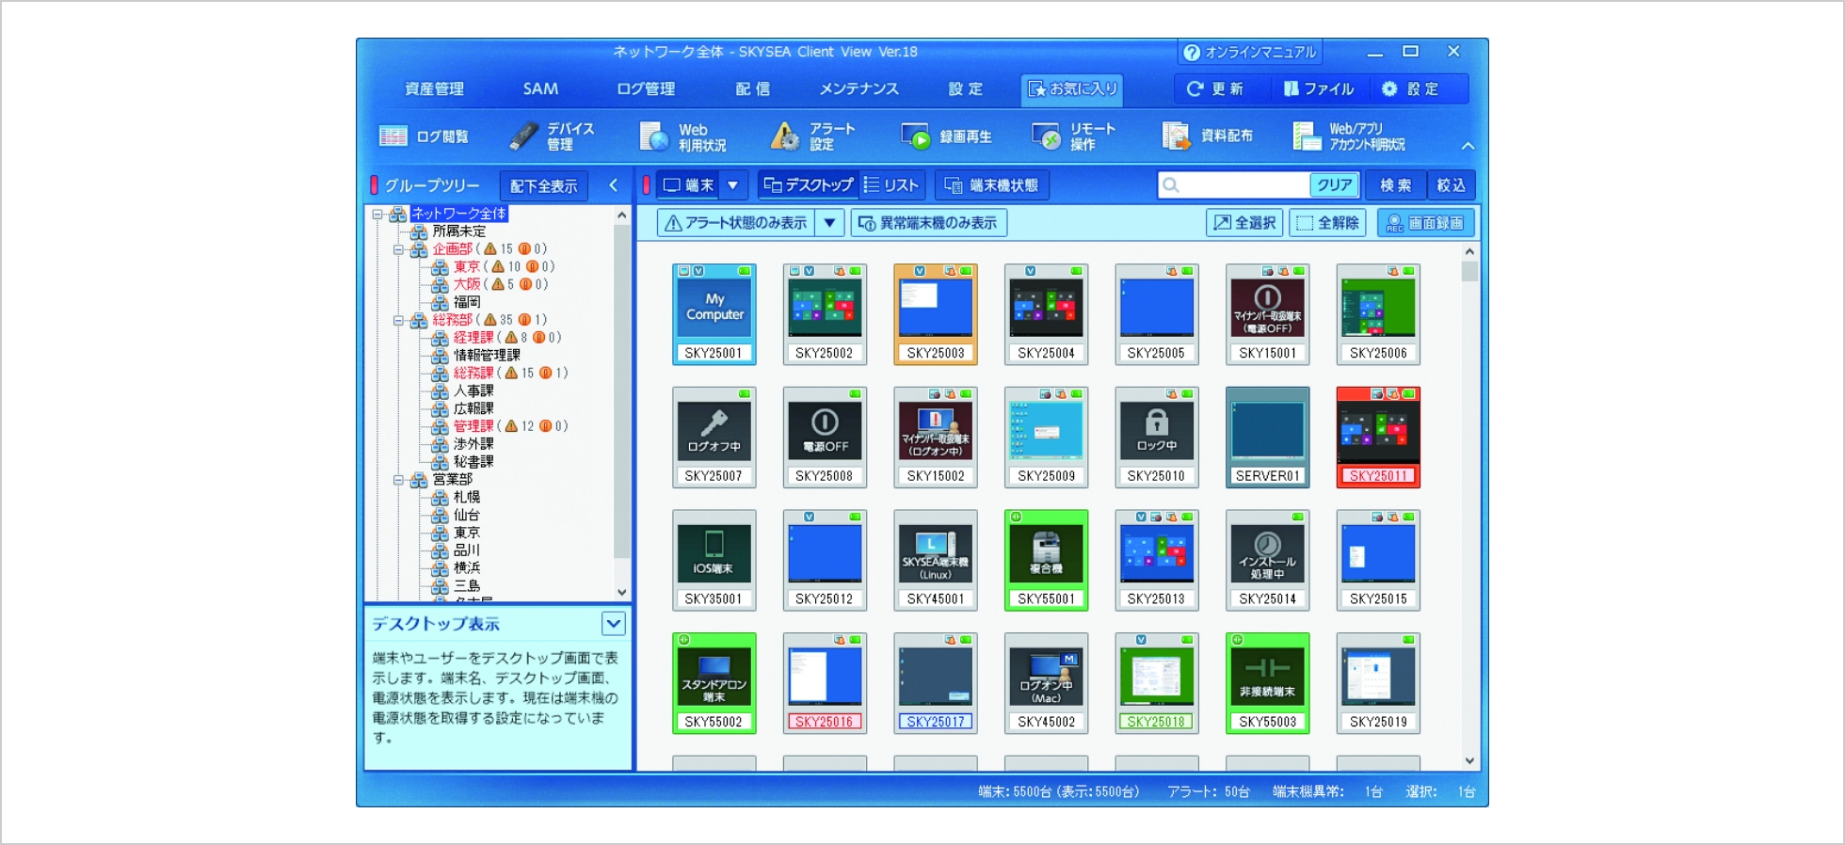Start リモート操作 remote operation

(x=1073, y=136)
